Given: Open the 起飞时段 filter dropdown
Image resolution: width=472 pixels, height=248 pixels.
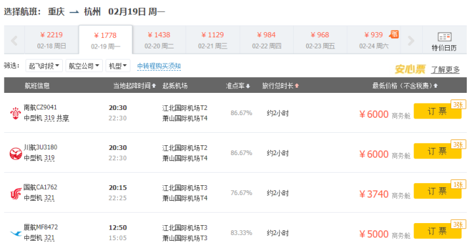Looking at the screenshot, I should pyautogui.click(x=44, y=66).
